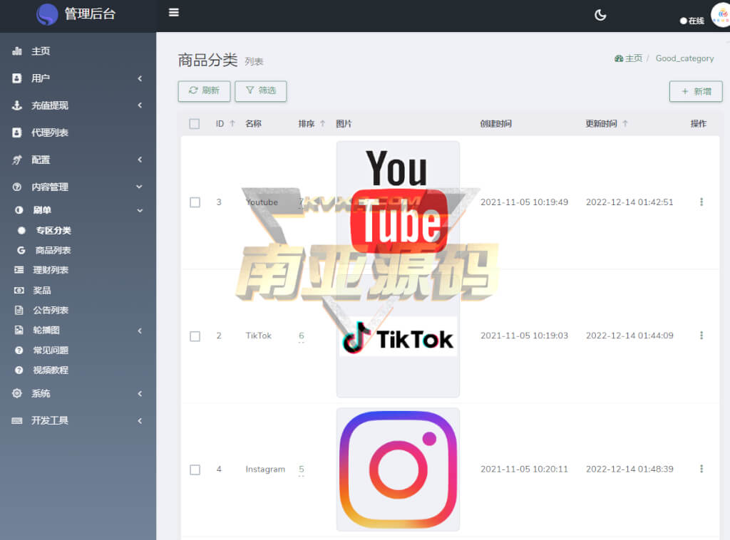Click the 刷新 refresh button

point(204,90)
